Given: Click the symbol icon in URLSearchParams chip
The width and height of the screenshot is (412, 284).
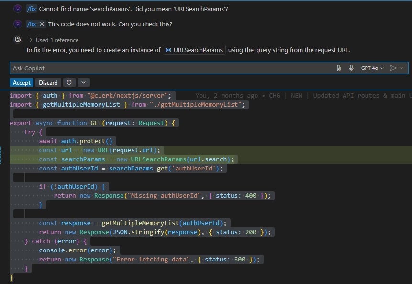Looking at the screenshot, I should point(168,50).
